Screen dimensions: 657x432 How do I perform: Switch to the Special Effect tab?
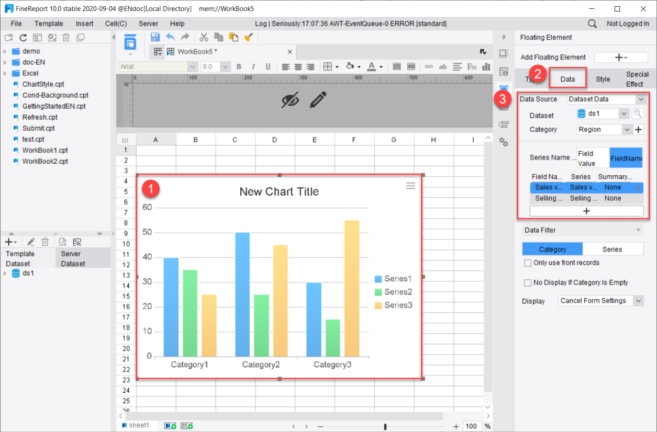click(637, 79)
